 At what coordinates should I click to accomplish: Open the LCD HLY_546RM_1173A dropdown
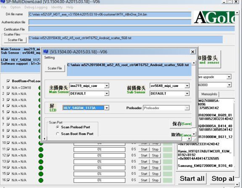pyautogui.click(x=107, y=108)
